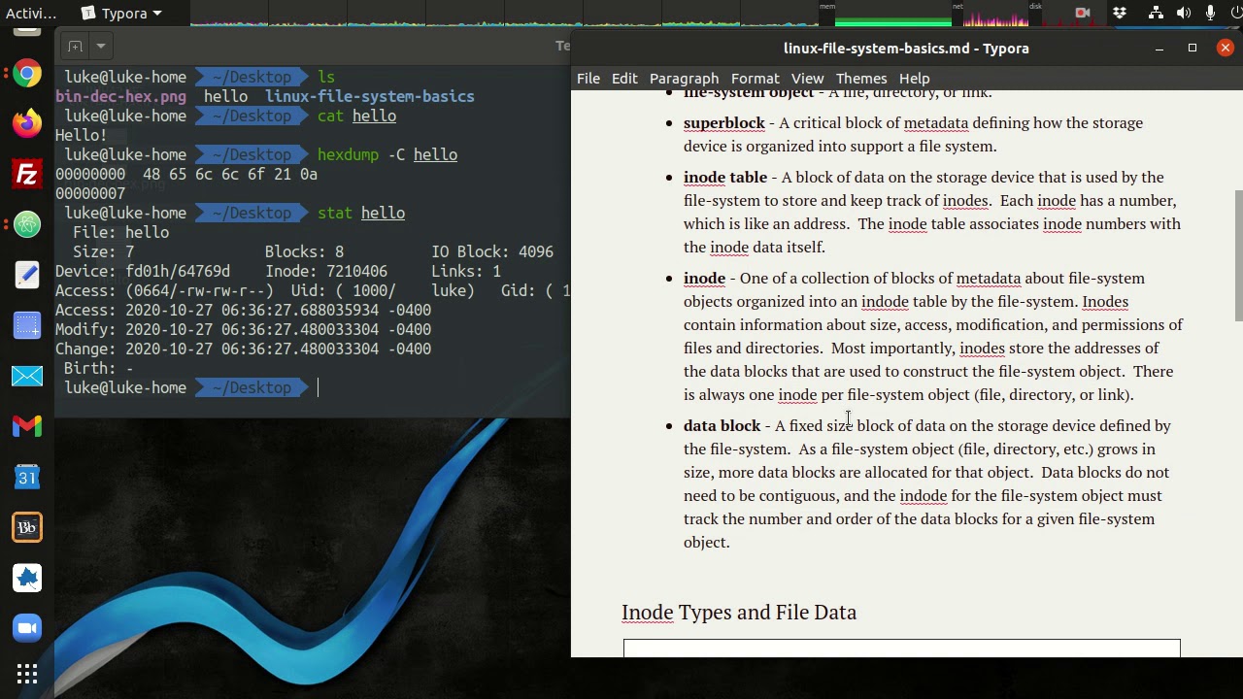This screenshot has width=1243, height=699.
Task: Click the misspelled word 'metadata' in superblock item
Action: pos(935,122)
